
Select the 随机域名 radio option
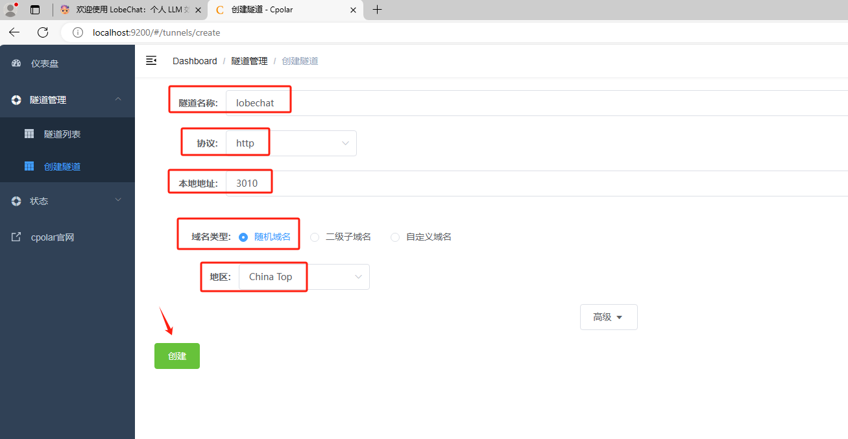point(243,237)
